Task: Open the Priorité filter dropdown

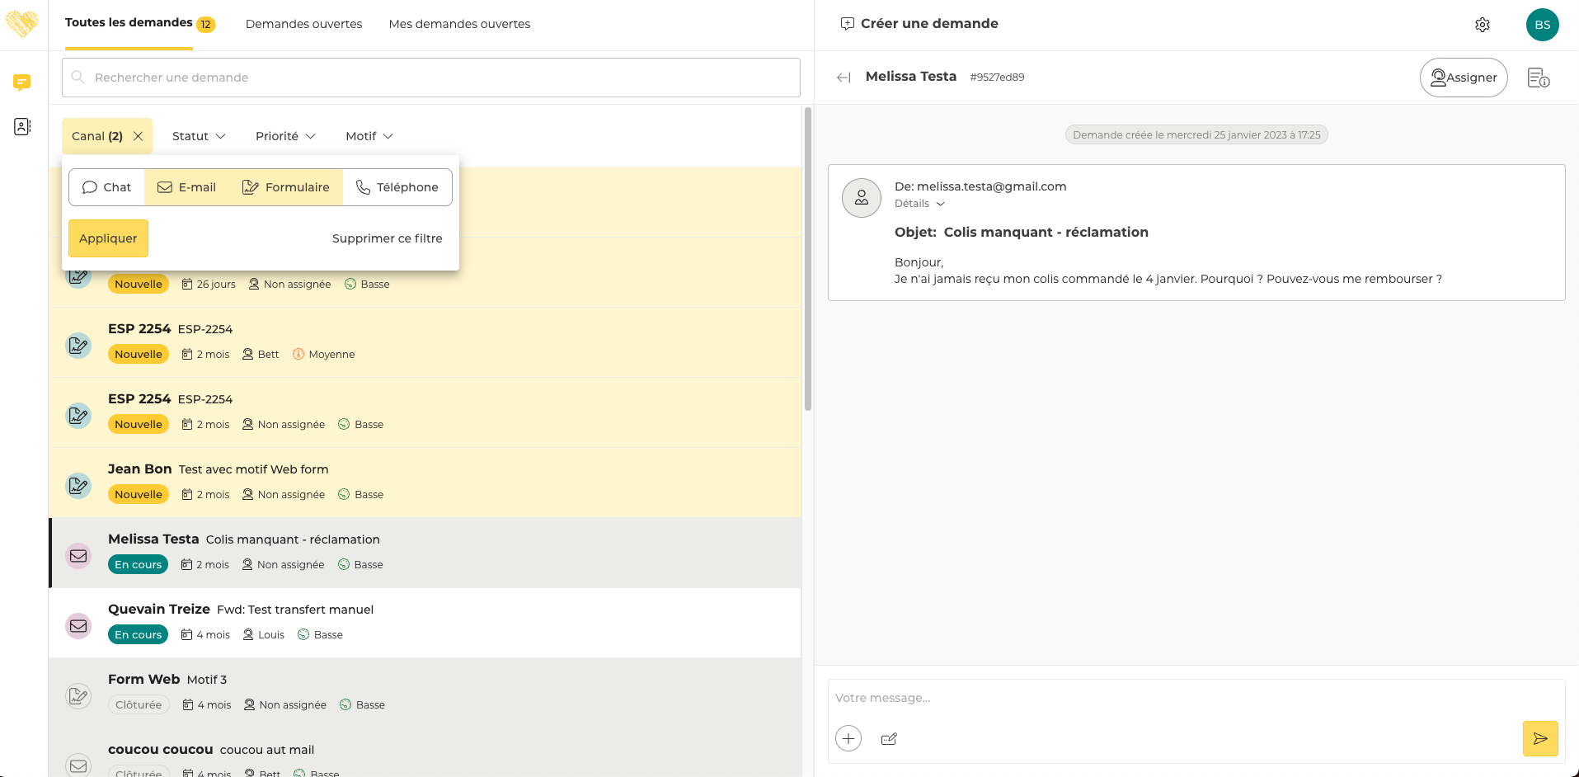Action: coord(285,136)
